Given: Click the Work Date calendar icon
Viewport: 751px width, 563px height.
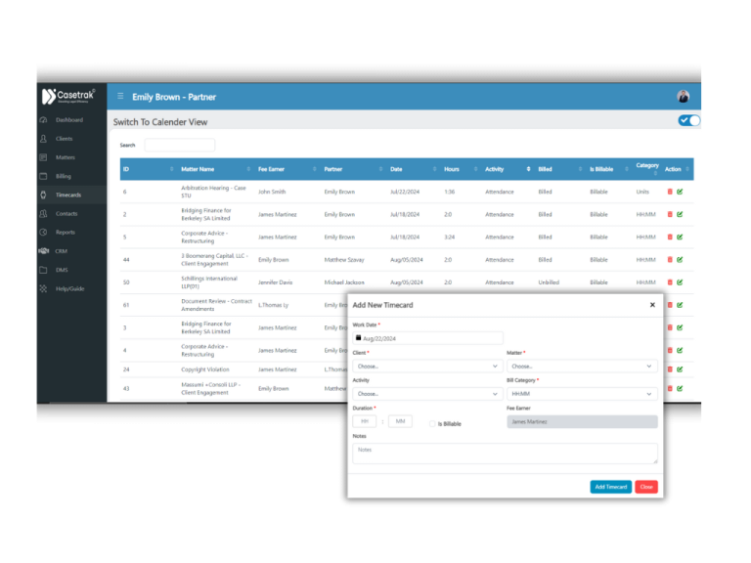Looking at the screenshot, I should point(358,338).
